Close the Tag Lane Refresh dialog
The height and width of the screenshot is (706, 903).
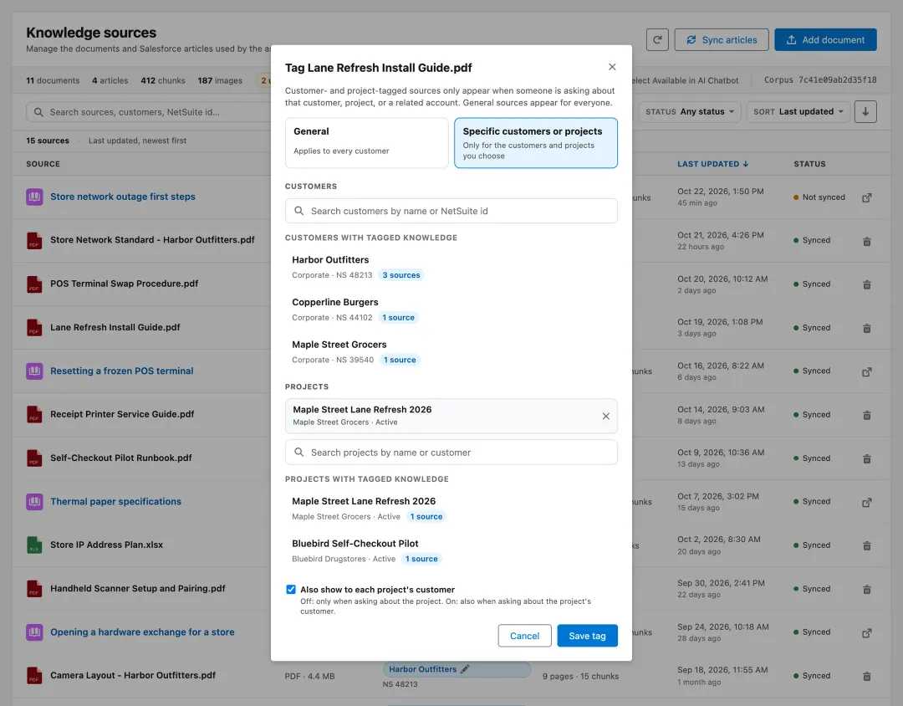pos(612,67)
